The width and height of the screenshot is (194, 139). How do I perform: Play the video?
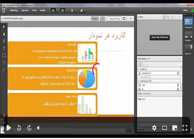[9, 128]
